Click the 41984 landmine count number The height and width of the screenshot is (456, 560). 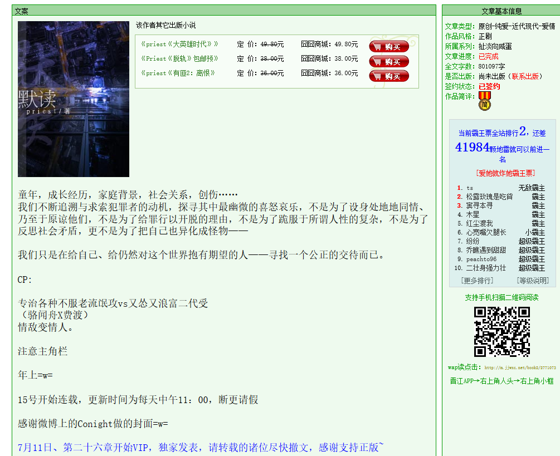point(472,147)
